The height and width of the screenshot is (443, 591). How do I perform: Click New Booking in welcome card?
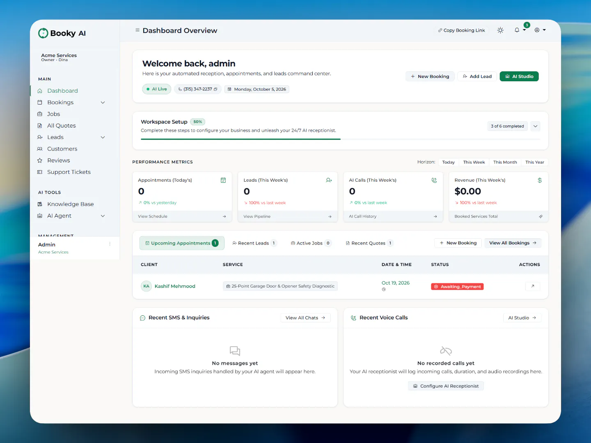pos(430,76)
